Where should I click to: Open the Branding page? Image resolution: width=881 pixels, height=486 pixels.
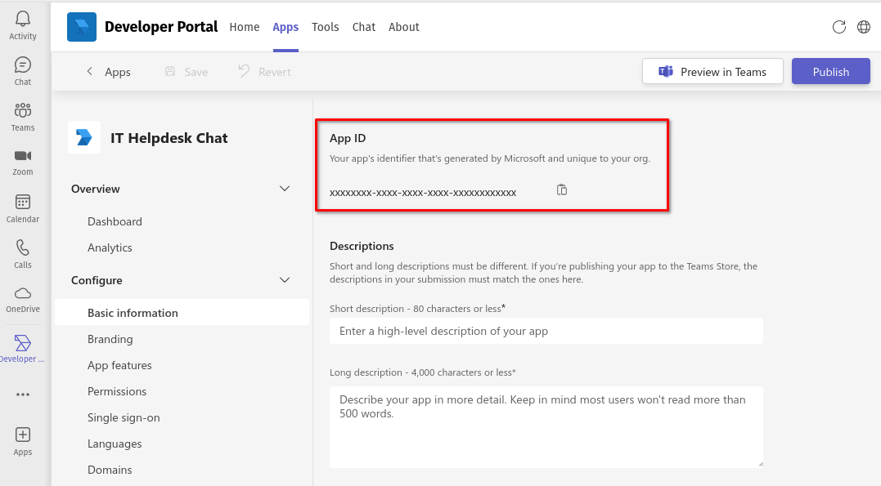[110, 339]
